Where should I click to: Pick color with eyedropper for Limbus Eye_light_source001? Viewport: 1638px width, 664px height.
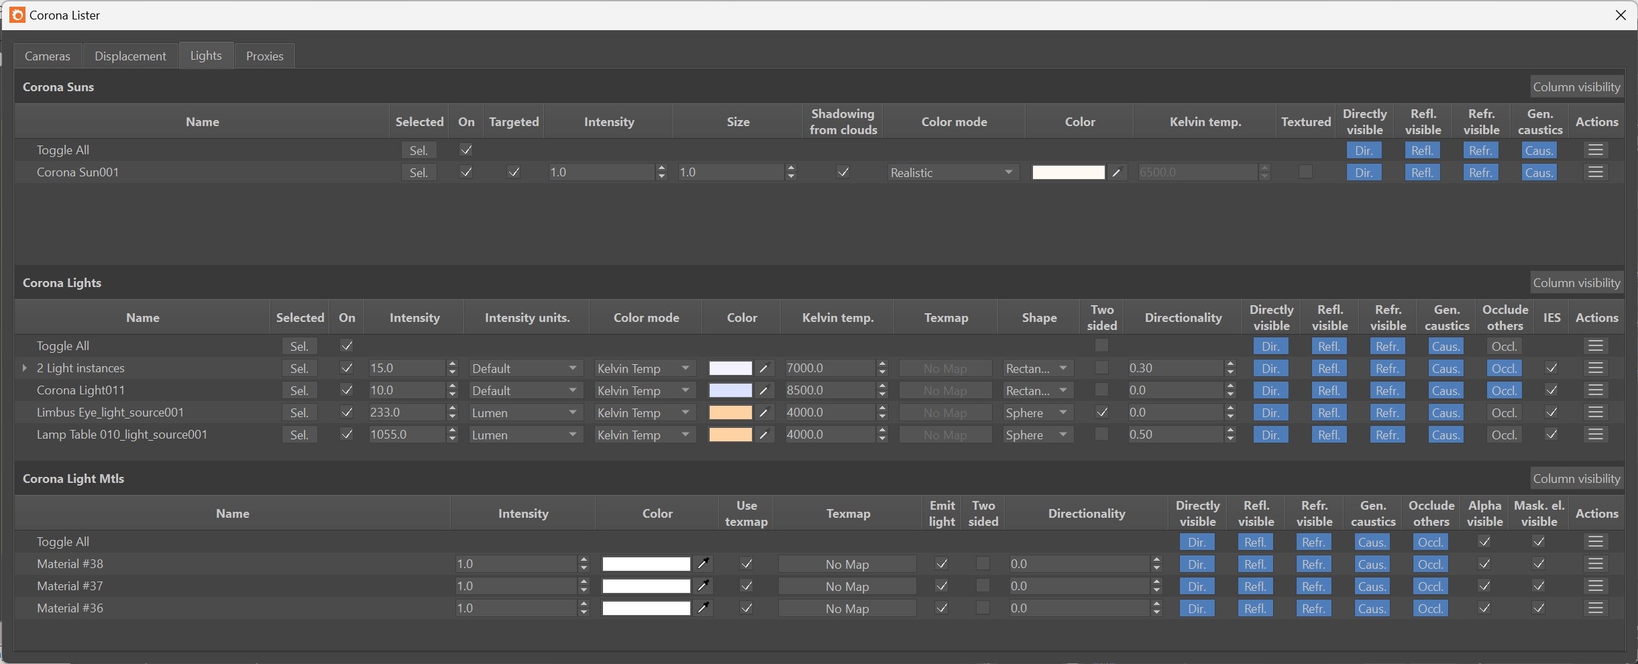[x=763, y=412]
